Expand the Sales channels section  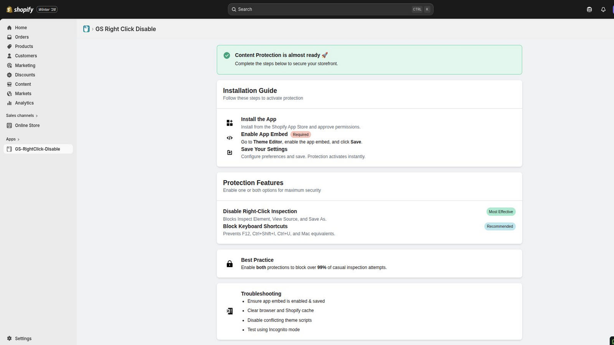coord(22,115)
